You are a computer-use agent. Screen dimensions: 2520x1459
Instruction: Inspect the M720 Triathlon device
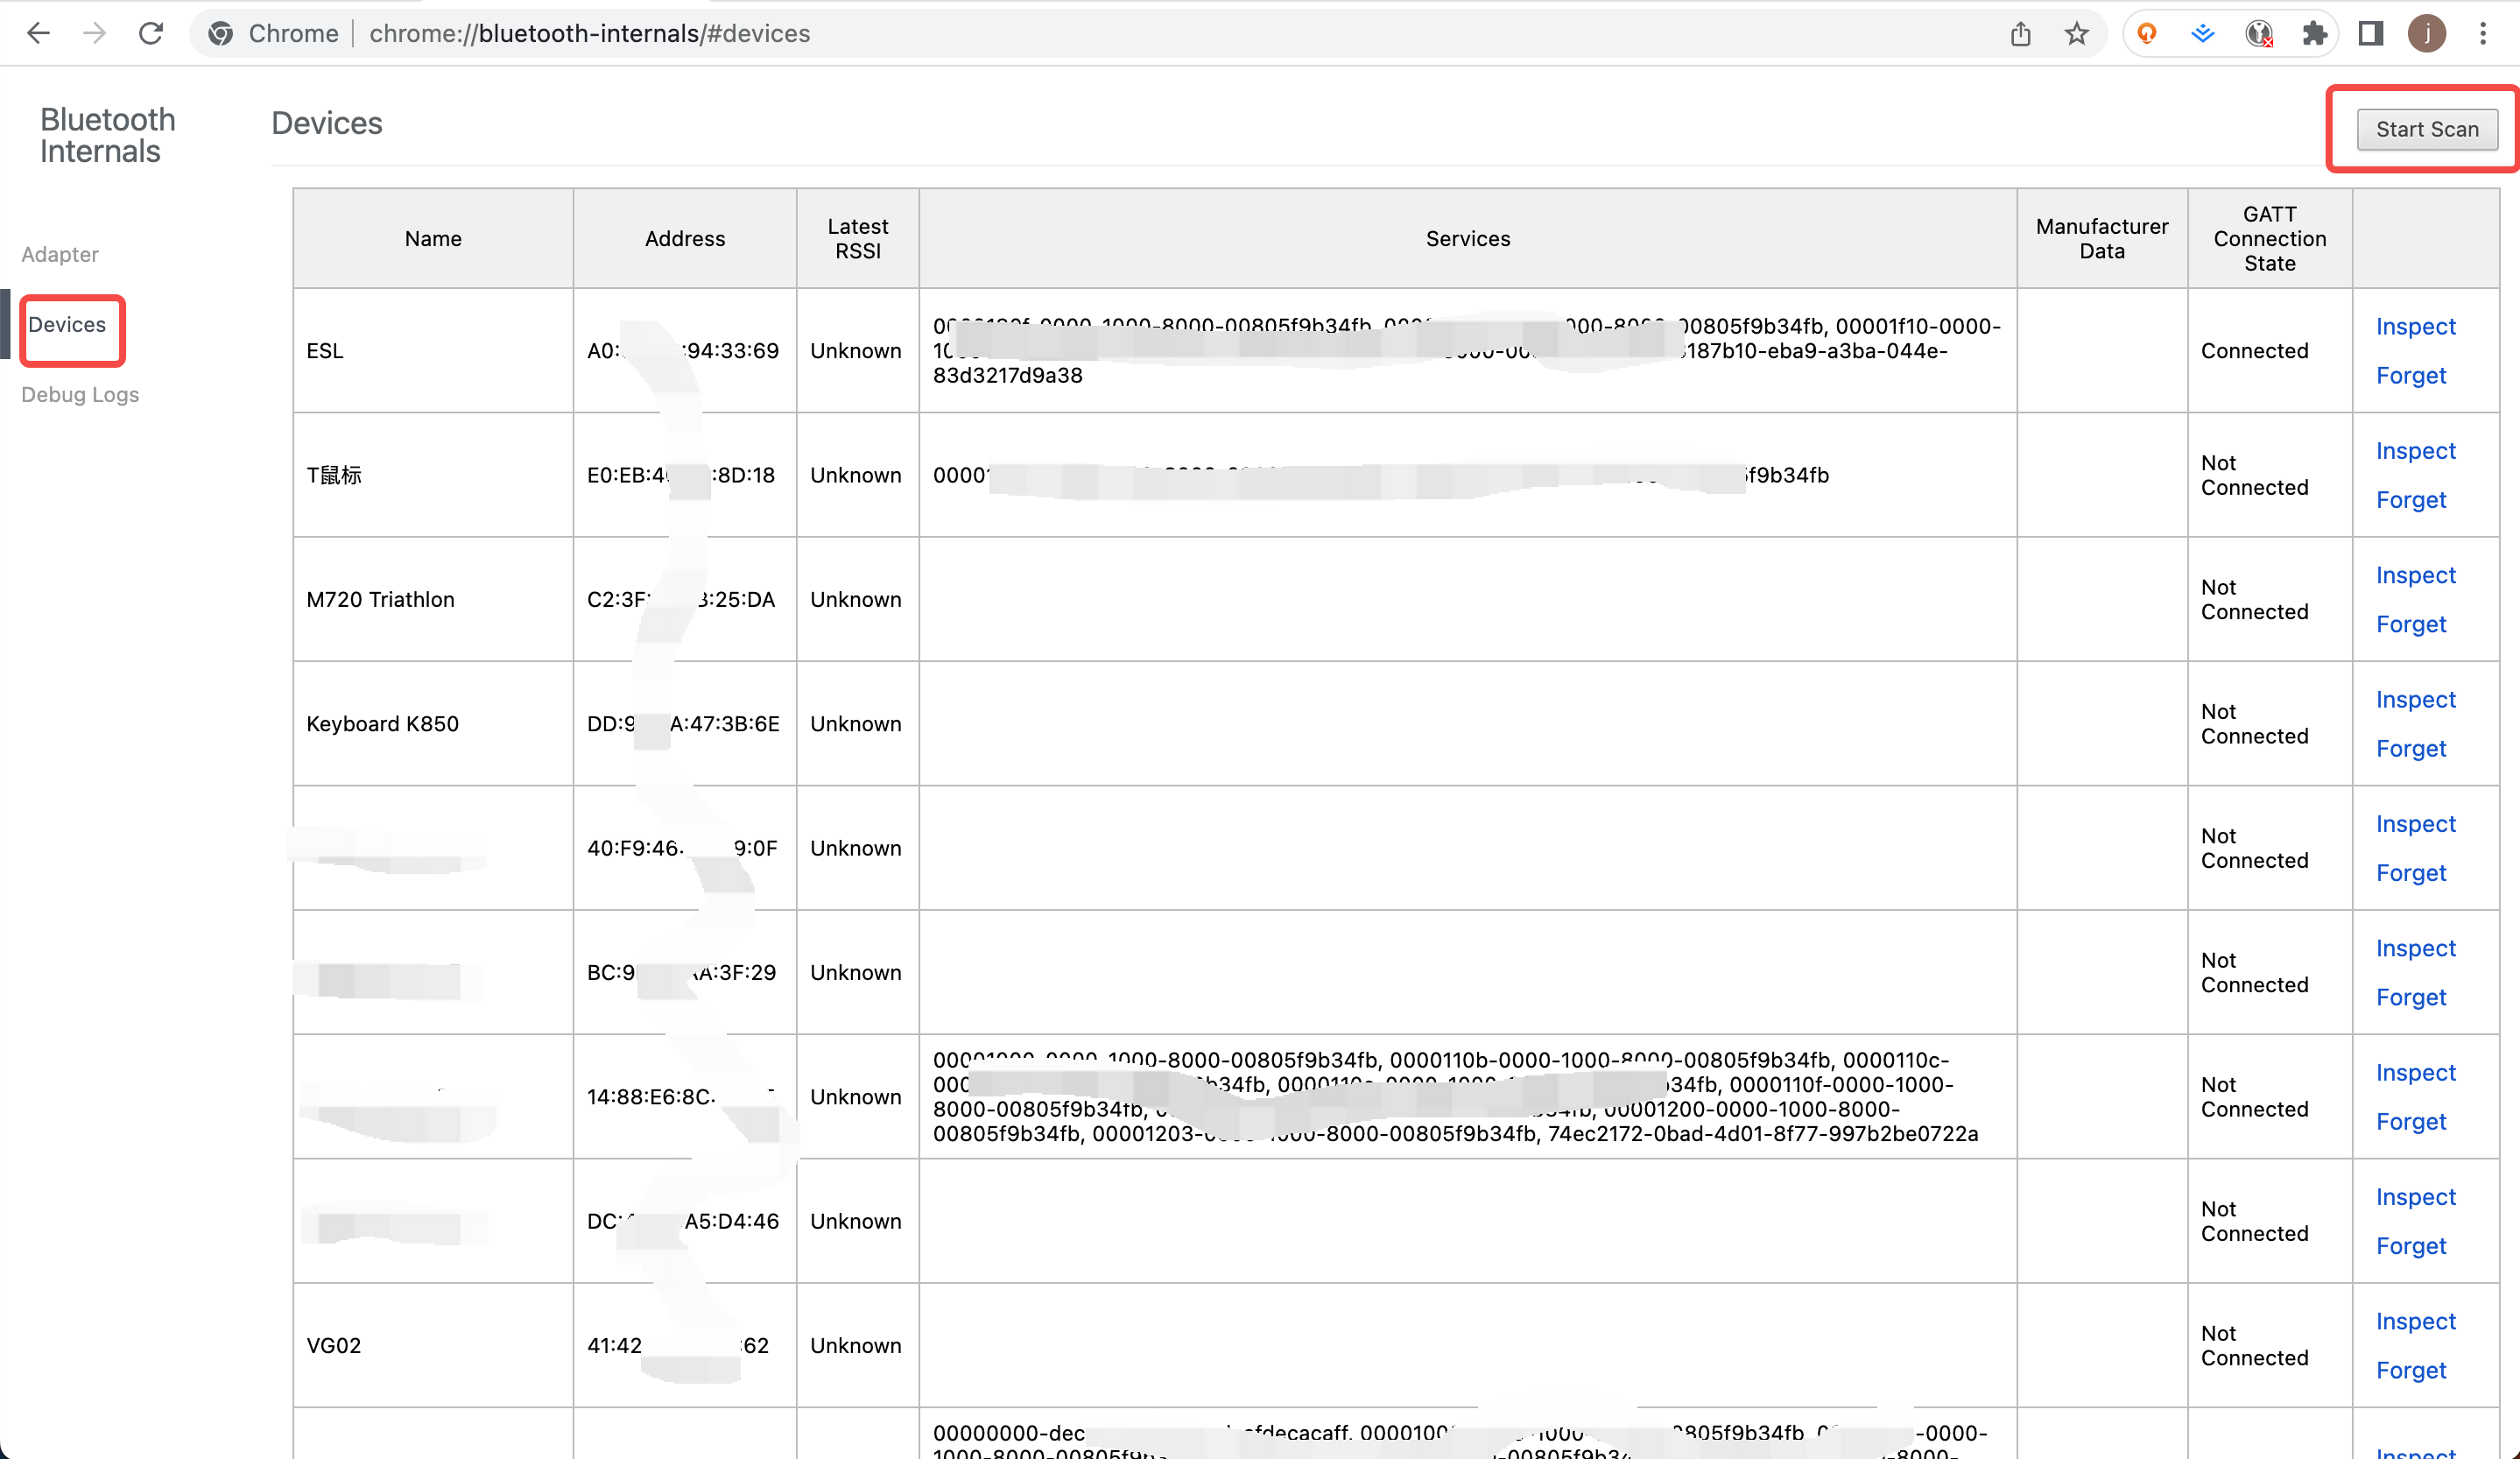tap(2415, 575)
